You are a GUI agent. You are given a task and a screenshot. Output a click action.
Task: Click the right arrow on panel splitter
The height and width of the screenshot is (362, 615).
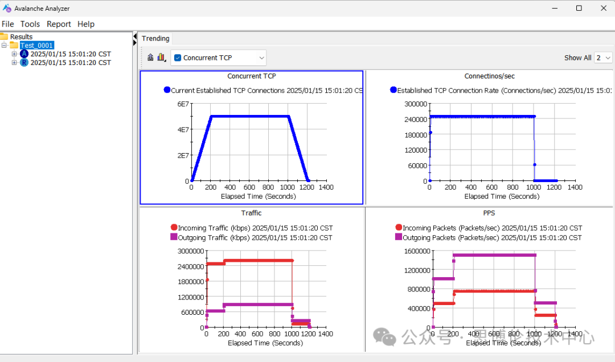[135, 42]
